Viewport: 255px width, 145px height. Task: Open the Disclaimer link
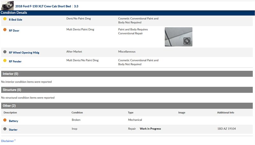(x=8, y=141)
